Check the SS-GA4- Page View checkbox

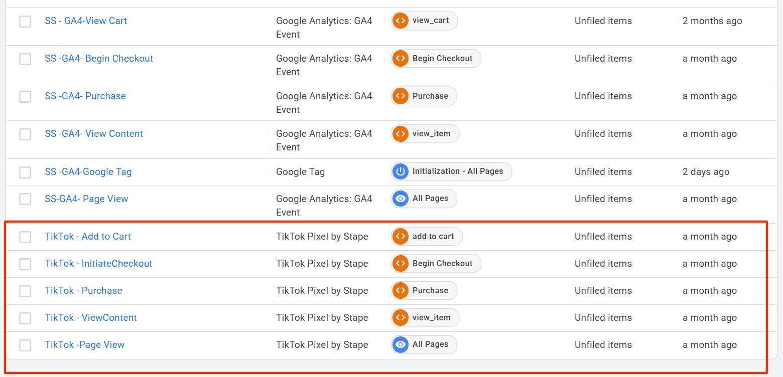[x=25, y=199]
